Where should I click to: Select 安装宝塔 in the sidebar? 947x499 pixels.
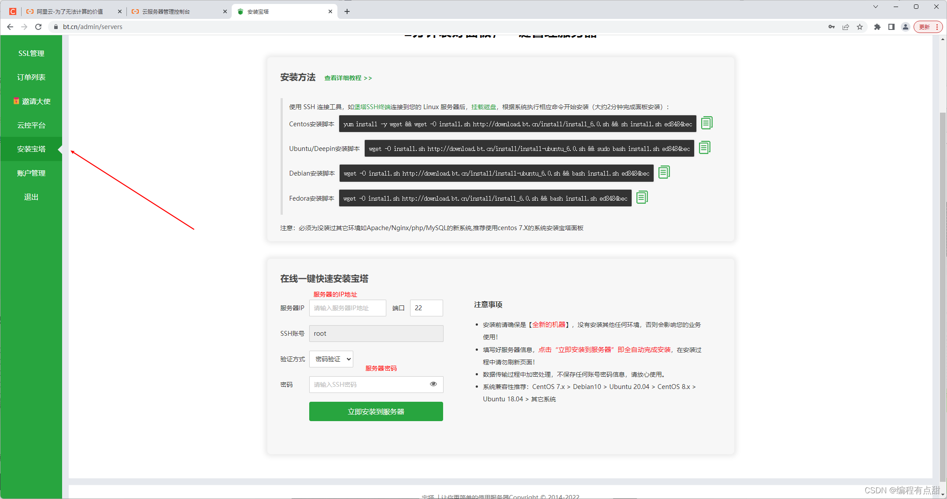31,149
